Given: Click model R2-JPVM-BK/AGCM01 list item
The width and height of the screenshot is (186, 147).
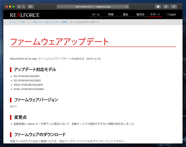Looking at the screenshot, I should coord(27,76).
